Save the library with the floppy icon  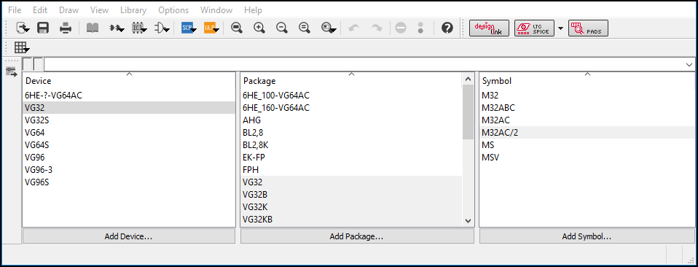(x=43, y=28)
